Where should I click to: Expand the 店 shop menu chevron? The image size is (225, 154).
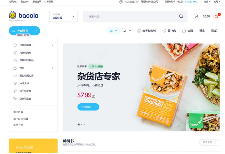tap(130, 31)
